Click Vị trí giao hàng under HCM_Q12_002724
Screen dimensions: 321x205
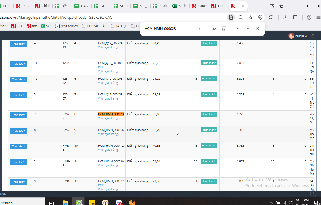click(x=108, y=47)
